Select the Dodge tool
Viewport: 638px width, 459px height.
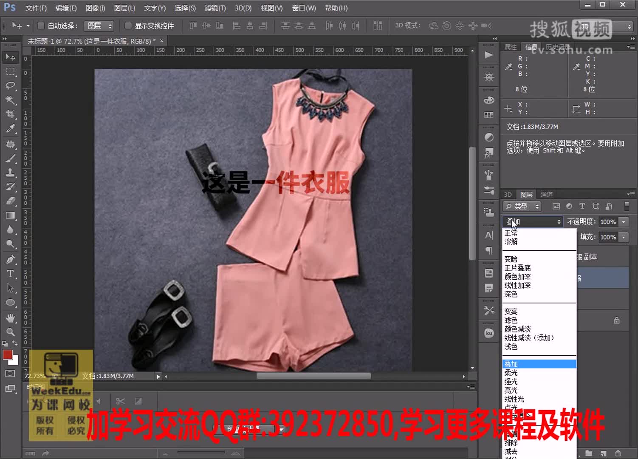click(x=11, y=244)
